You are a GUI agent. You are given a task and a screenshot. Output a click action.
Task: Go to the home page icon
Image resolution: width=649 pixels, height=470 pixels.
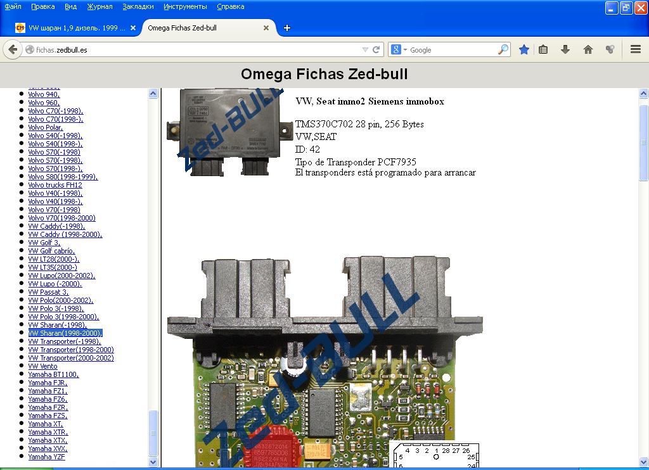tap(588, 49)
